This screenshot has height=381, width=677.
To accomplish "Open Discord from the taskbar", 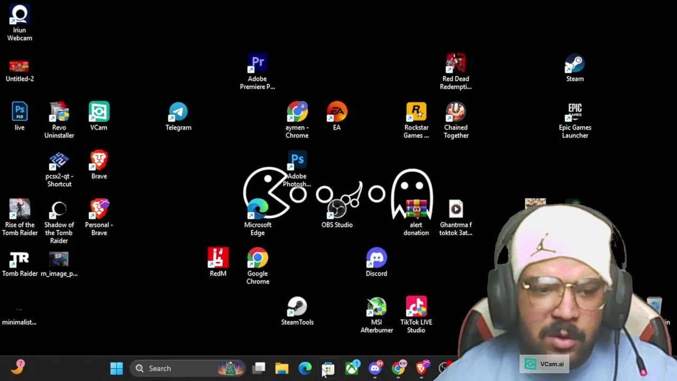I will (x=375, y=368).
